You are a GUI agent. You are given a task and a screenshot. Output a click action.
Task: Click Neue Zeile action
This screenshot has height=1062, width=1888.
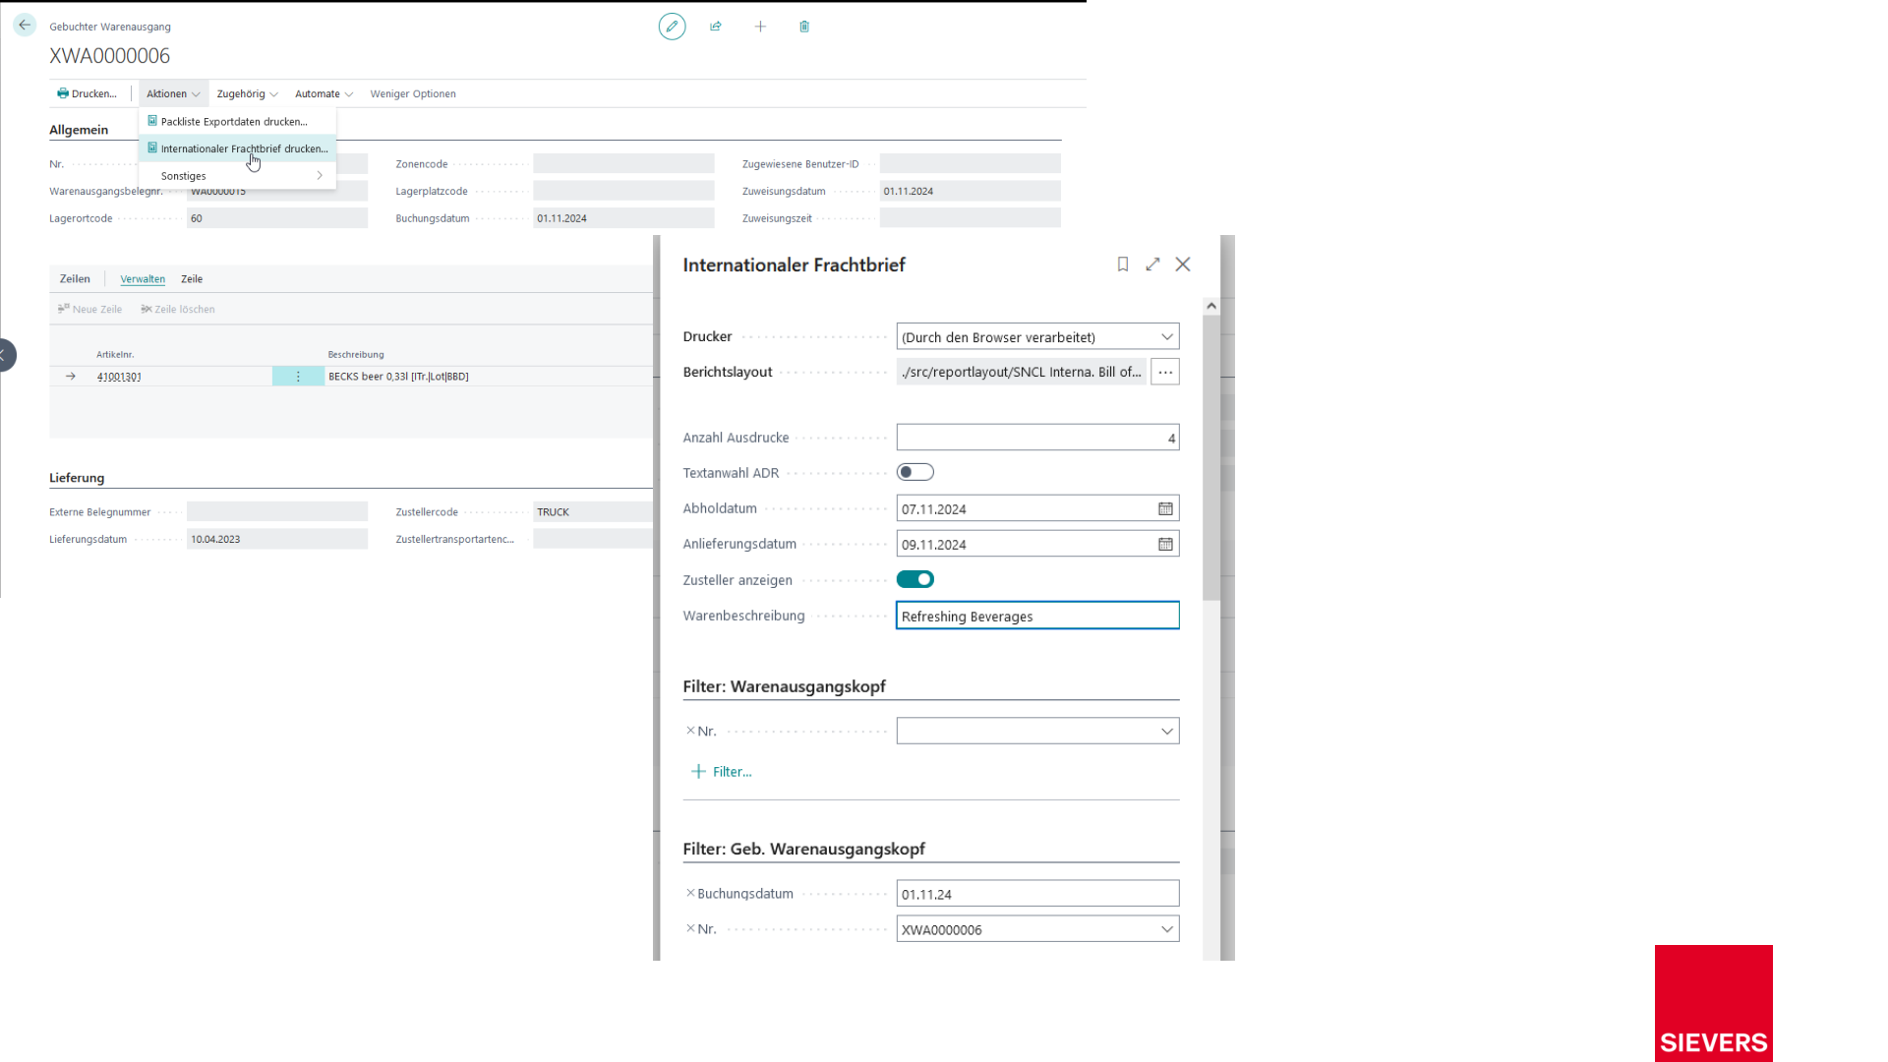pos(89,309)
